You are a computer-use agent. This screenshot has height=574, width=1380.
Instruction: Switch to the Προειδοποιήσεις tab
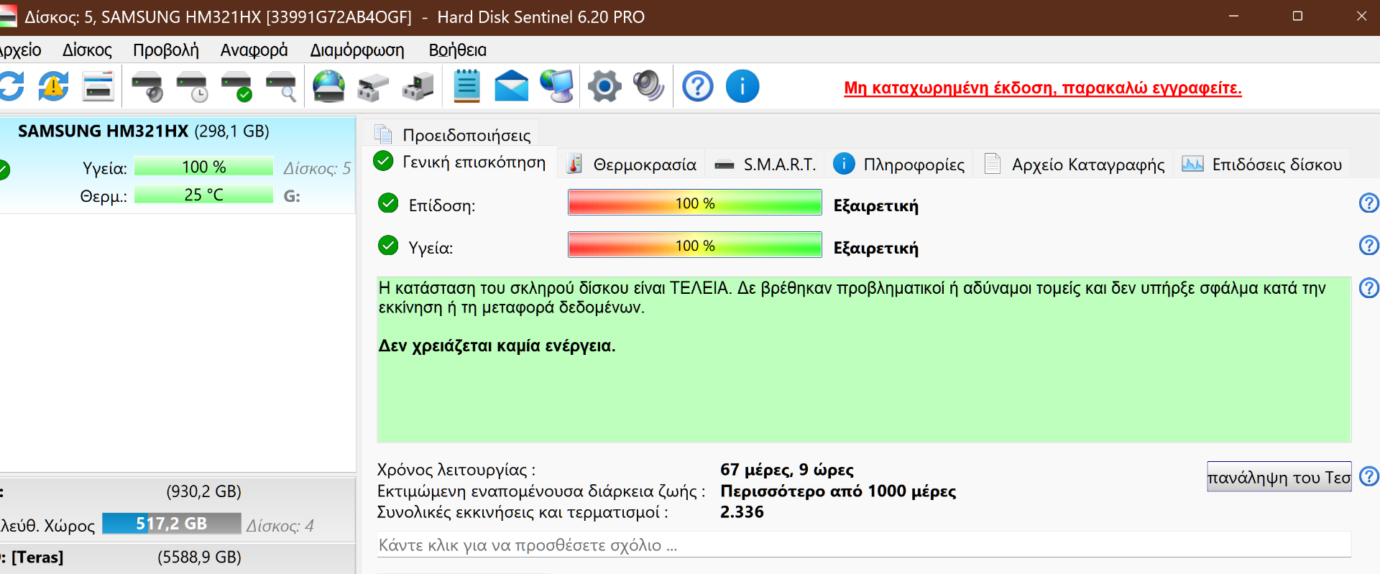453,134
